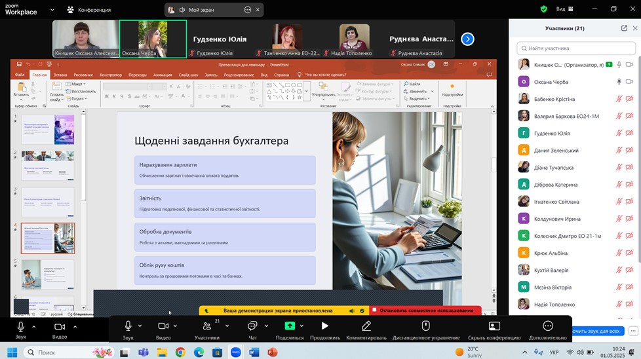Click the Восстановить command in ribbon
Screen dimensions: 641x359
[81, 91]
